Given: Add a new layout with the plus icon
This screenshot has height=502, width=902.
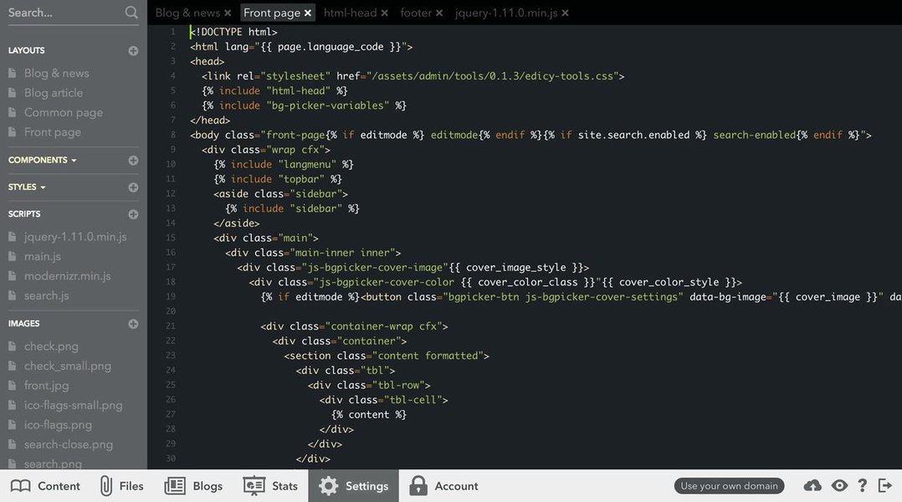Looking at the screenshot, I should coord(132,50).
